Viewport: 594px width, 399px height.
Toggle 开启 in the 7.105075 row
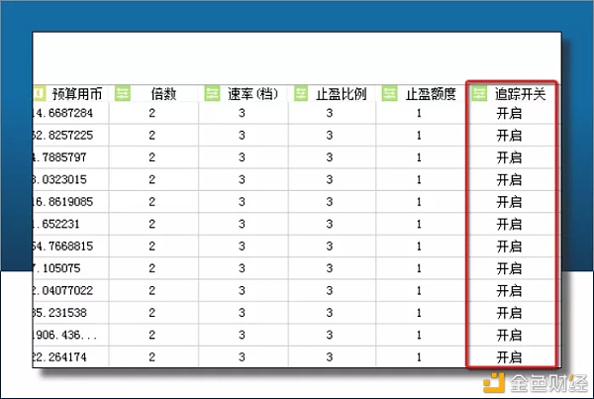tap(509, 268)
